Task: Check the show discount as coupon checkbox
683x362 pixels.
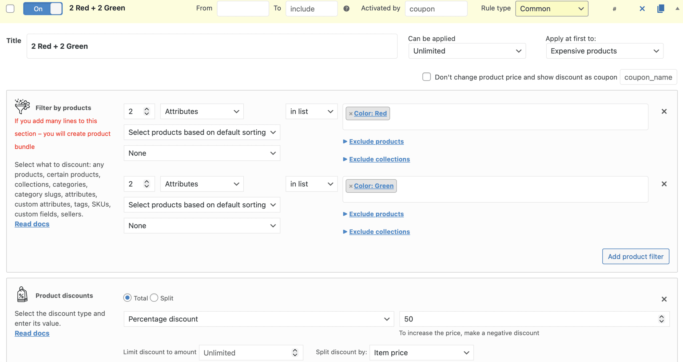Action: coord(426,77)
